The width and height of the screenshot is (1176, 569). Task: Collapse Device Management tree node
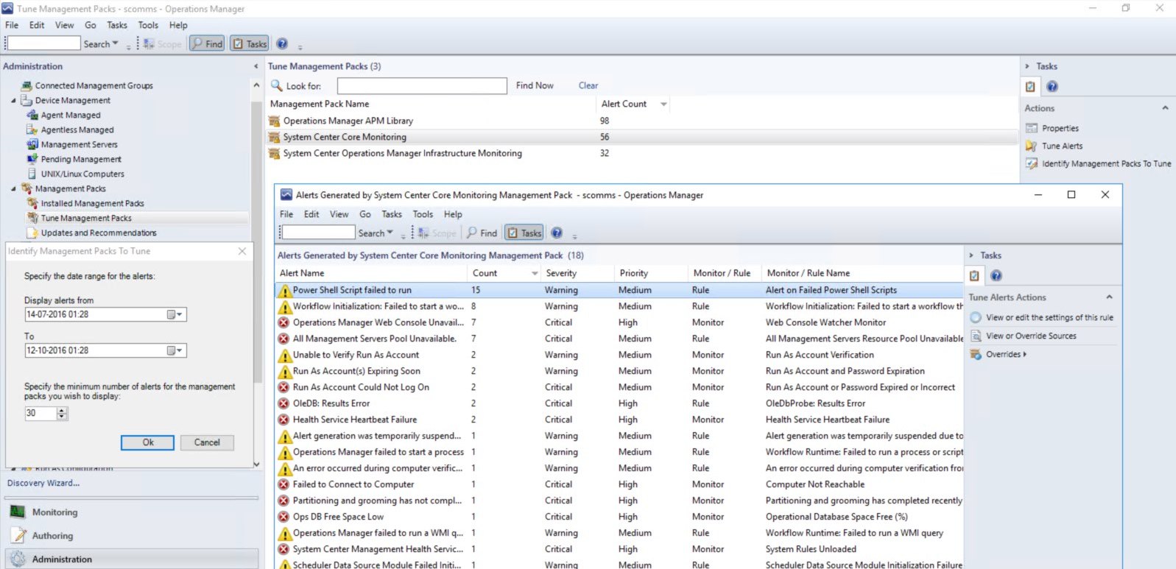point(13,100)
